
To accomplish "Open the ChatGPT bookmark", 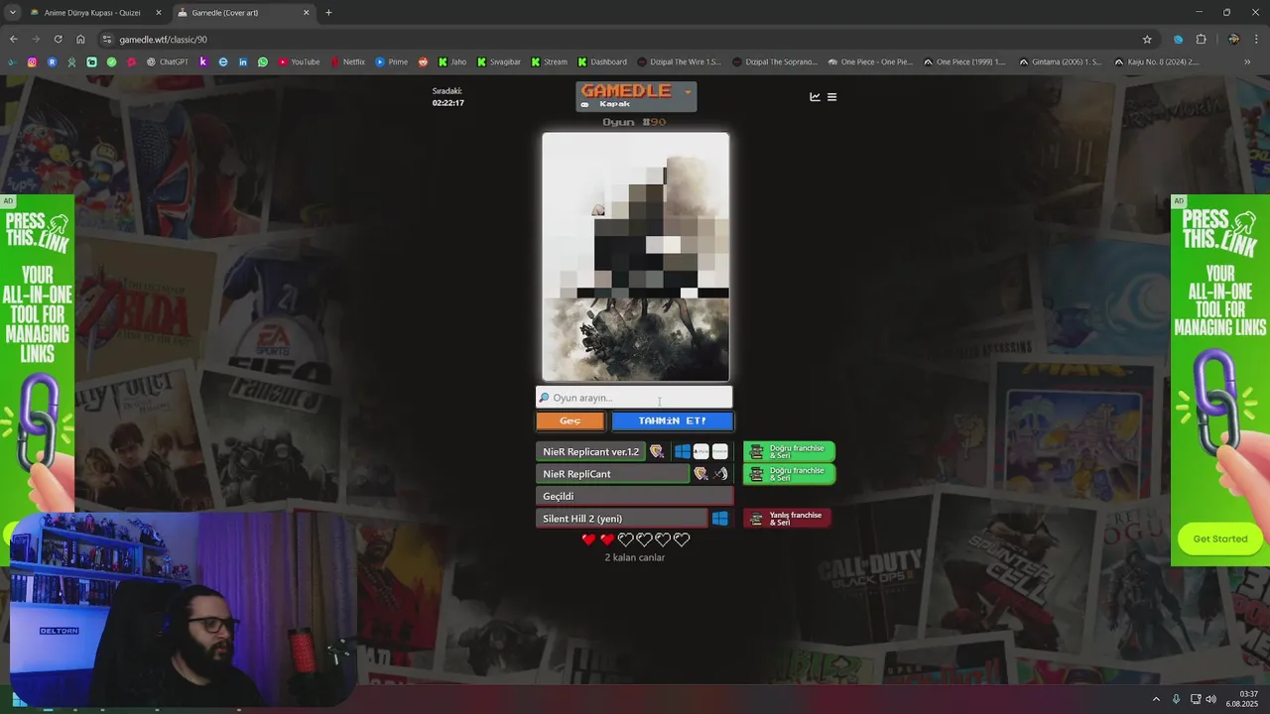I will point(167,61).
